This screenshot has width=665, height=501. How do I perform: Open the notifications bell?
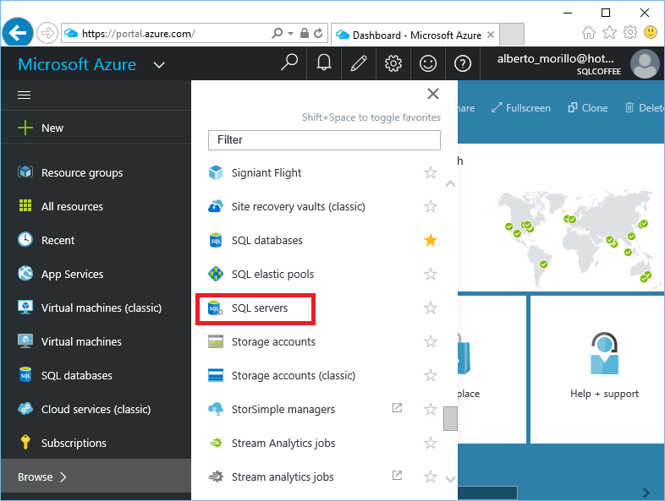324,63
